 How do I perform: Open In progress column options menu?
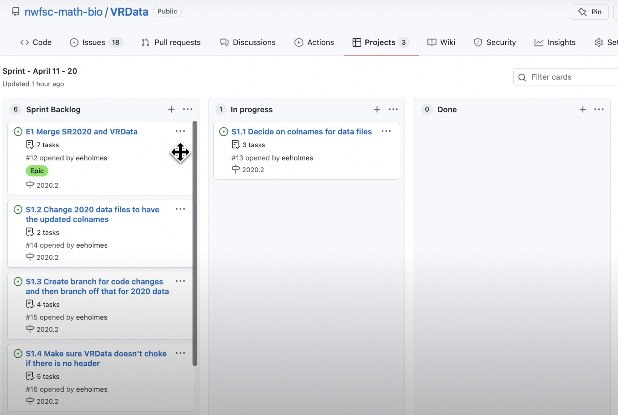(x=393, y=110)
